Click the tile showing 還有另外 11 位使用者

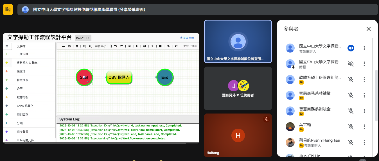(238, 88)
